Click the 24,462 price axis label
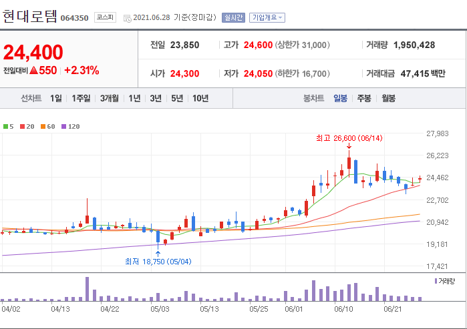Viewport: 467px width, 329px height. pos(437,178)
